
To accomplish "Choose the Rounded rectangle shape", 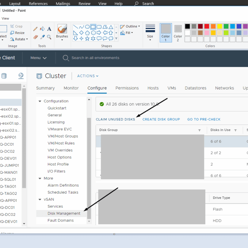I will [99, 27].
